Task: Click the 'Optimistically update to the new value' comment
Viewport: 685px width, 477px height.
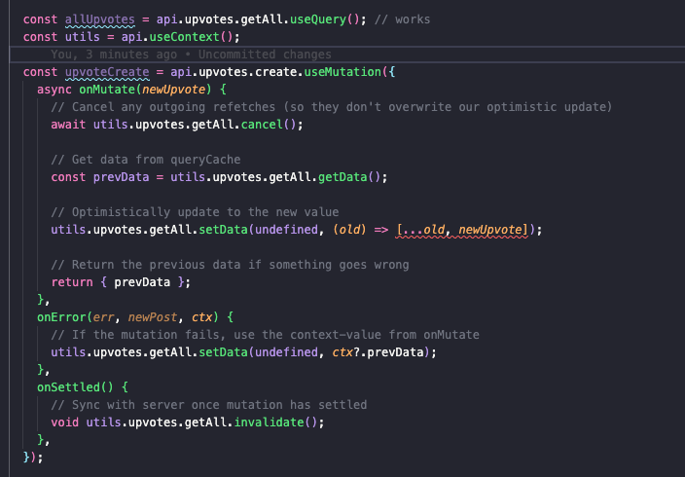Action: tap(195, 212)
